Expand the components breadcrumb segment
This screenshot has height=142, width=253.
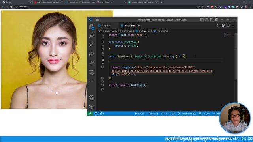pyautogui.click(x=111, y=31)
